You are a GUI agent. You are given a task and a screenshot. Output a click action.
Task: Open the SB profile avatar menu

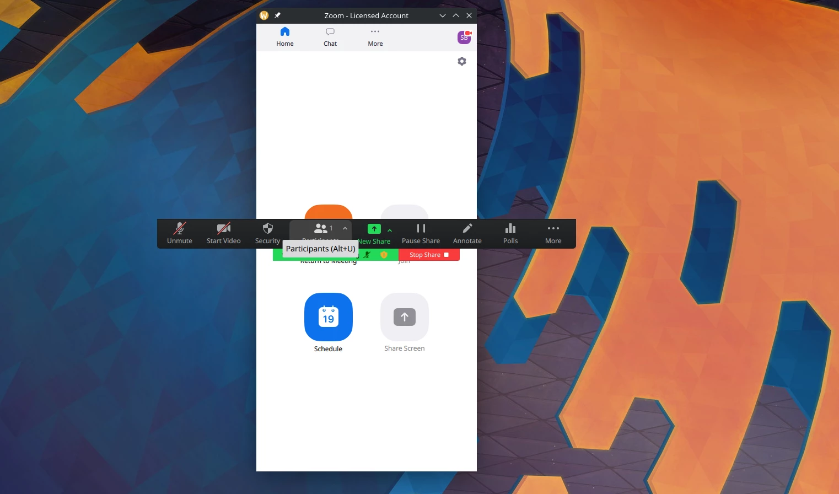464,37
